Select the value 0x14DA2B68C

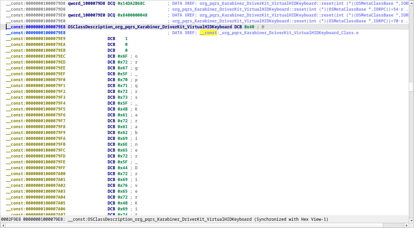click(x=131, y=3)
